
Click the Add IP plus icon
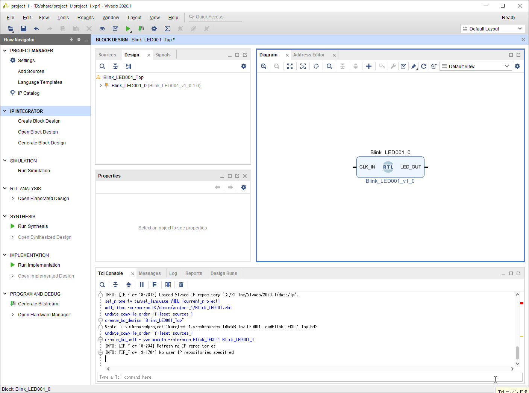369,66
